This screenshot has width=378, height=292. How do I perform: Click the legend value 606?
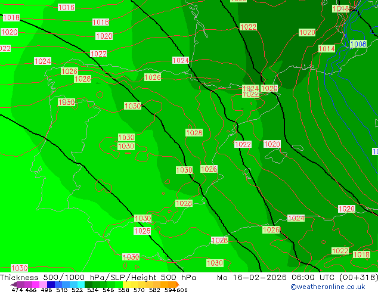(x=182, y=290)
